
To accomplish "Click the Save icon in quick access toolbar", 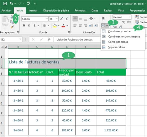I will [x=5, y=3].
